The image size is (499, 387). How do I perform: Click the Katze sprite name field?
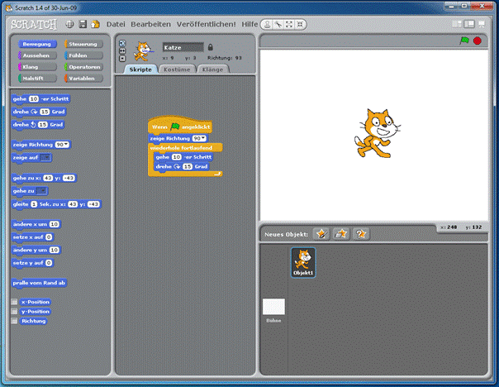(182, 46)
